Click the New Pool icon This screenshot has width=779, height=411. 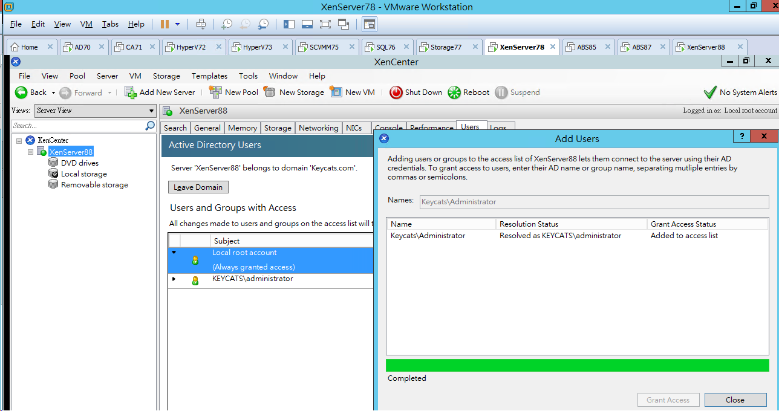(x=215, y=92)
